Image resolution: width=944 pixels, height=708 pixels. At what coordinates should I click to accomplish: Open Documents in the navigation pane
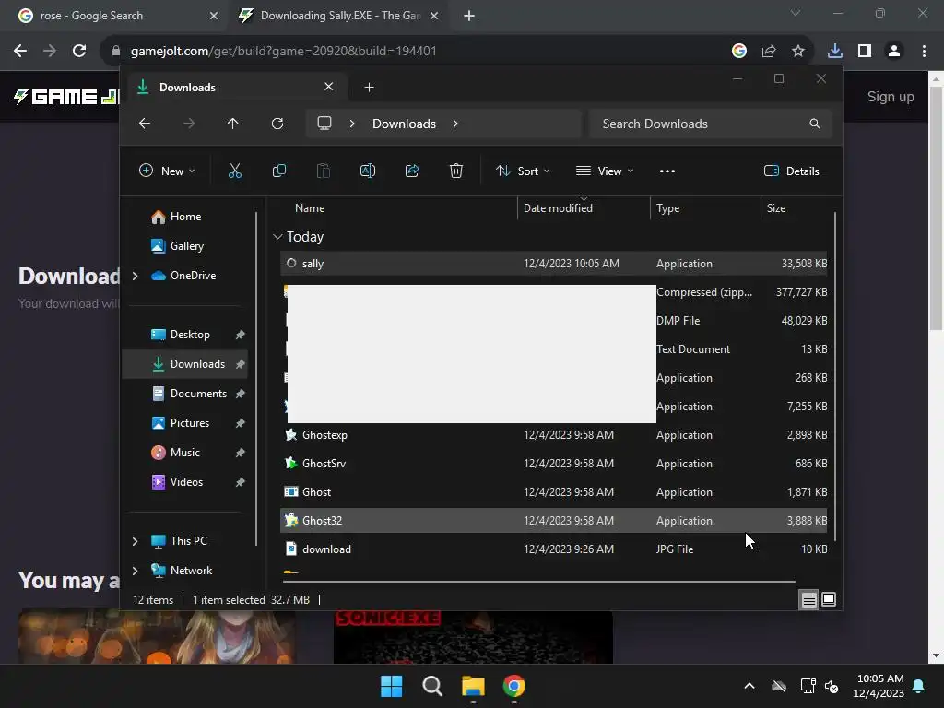(198, 394)
